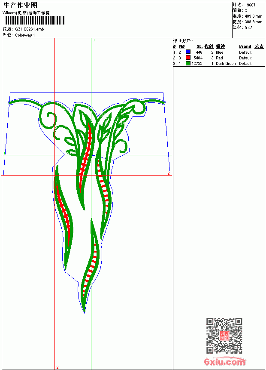Select the Red thread description
Image resolution: width=266 pixels, height=370 pixels.
click(219, 58)
